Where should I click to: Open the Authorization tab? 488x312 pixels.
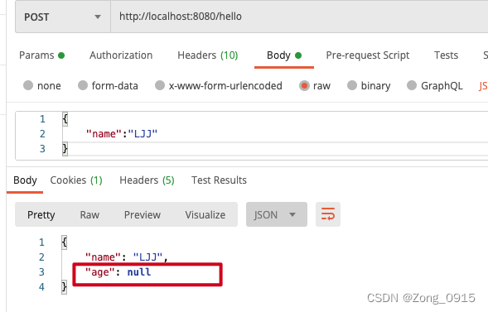(121, 55)
